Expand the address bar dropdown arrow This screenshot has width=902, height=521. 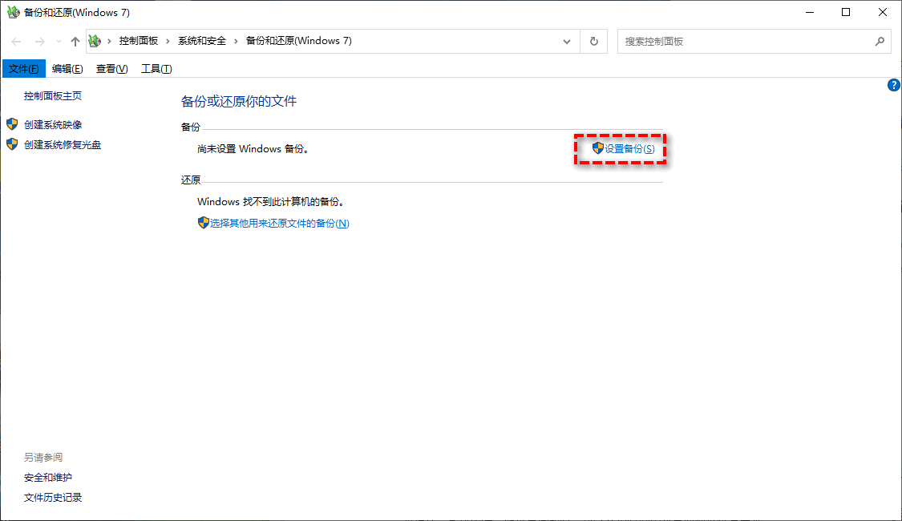567,41
